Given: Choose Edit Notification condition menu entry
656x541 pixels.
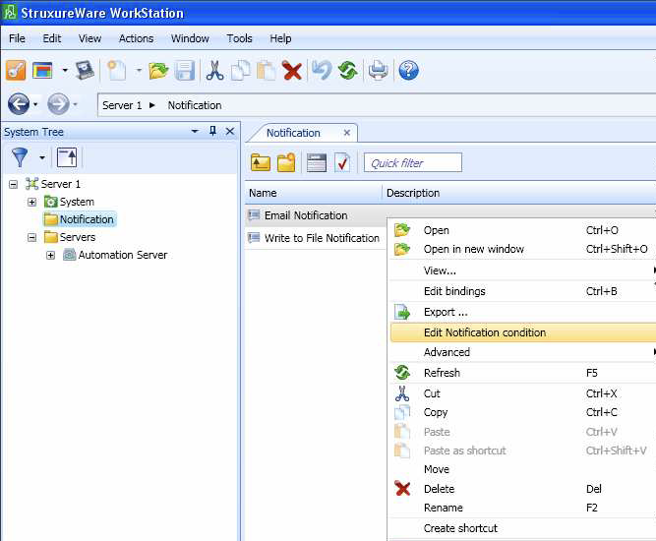Looking at the screenshot, I should pyautogui.click(x=523, y=332).
